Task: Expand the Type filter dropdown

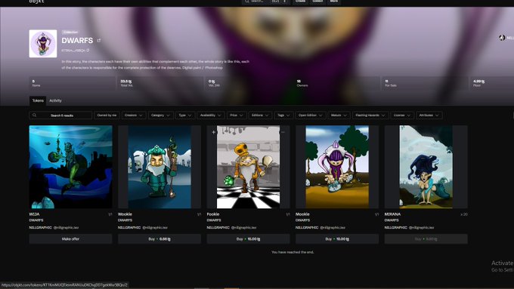Action: click(185, 115)
